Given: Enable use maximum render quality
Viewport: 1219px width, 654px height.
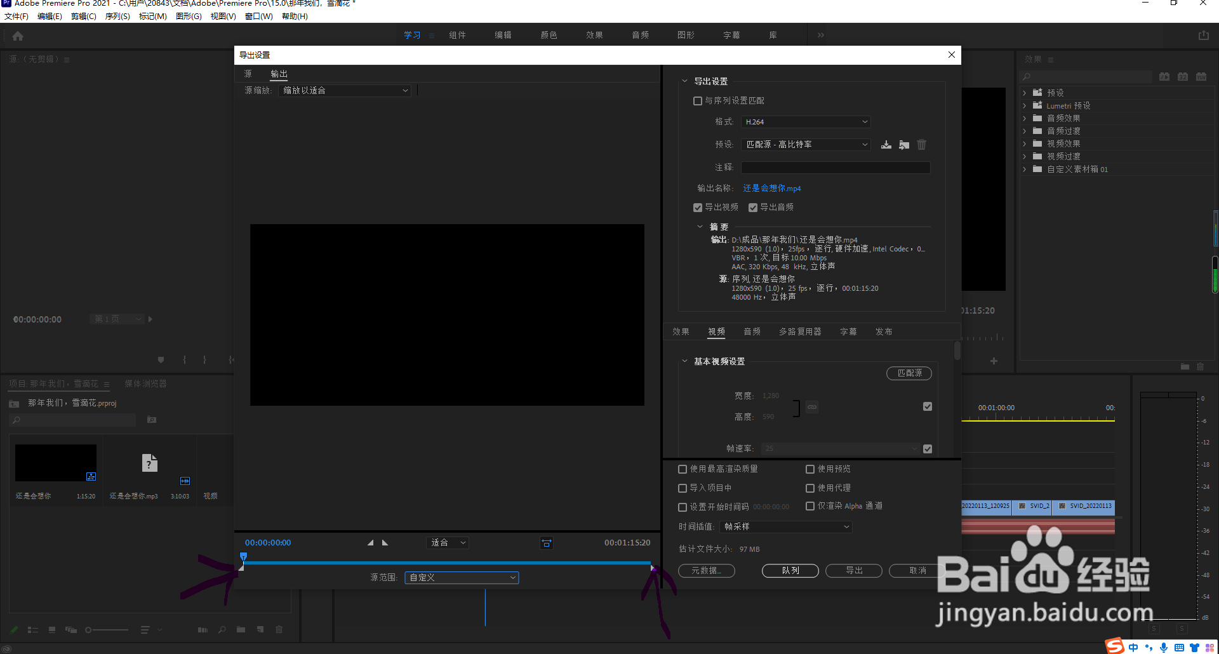Looking at the screenshot, I should [x=683, y=469].
